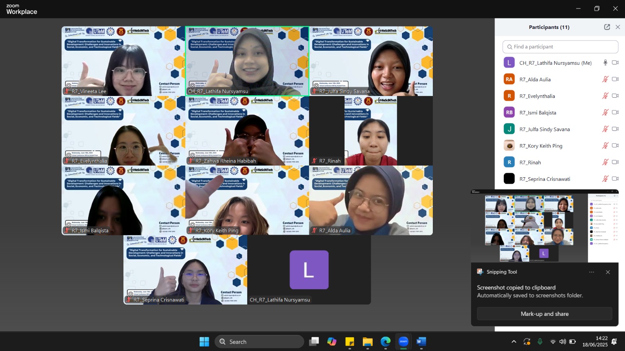This screenshot has width=625, height=351.
Task: Select R7_Julfa Sindy Savana in participants list
Action: coord(544,129)
